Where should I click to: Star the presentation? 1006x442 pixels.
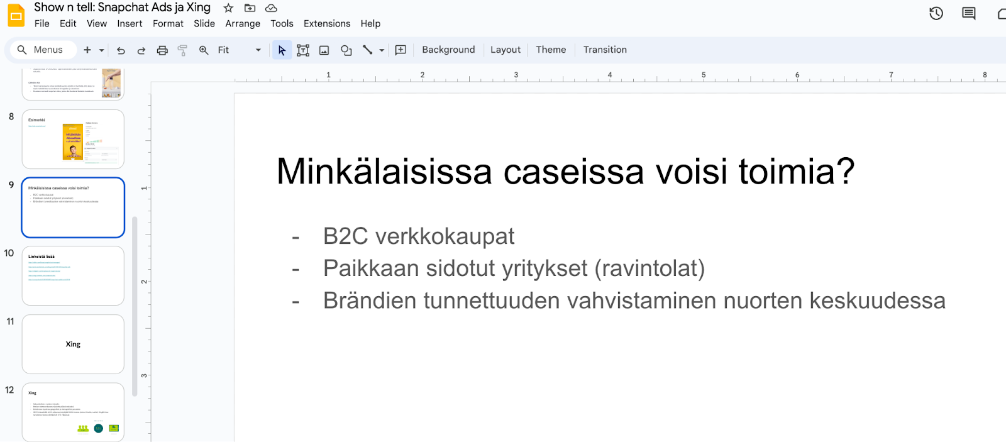228,8
